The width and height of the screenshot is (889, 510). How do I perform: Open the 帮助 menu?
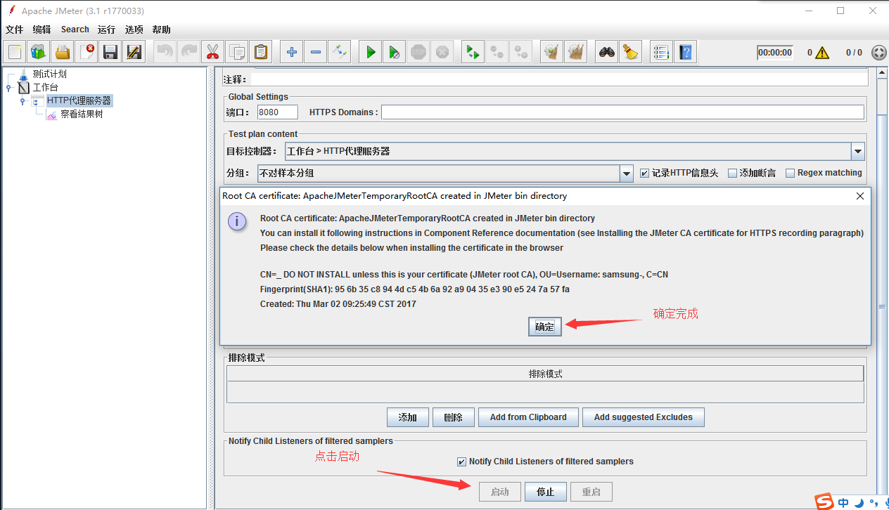tap(161, 30)
